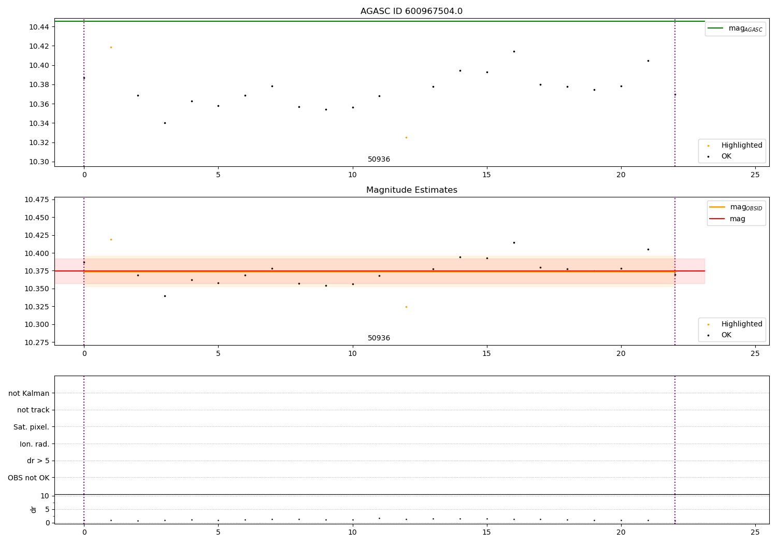
Task: Click the 'Ion. rad.' axis label
Action: point(35,444)
